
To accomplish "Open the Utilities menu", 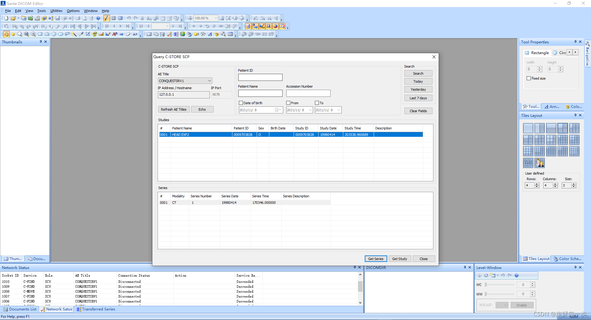I will (x=56, y=11).
